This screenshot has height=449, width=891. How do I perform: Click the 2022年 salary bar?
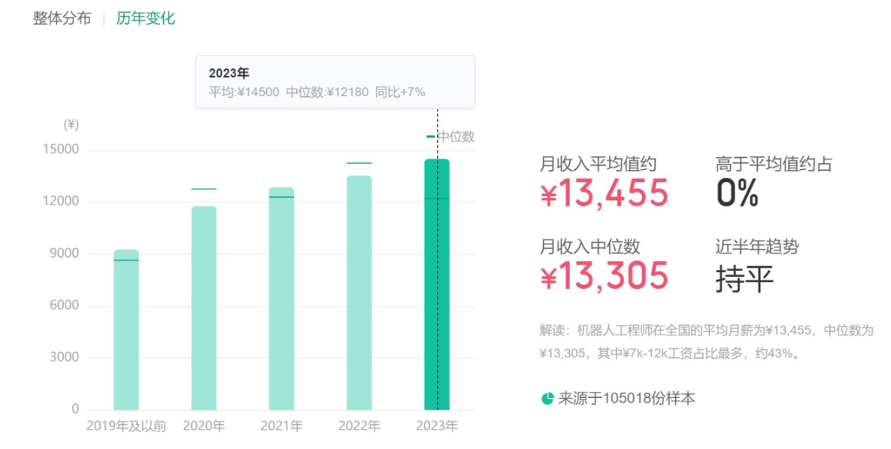pyautogui.click(x=359, y=293)
